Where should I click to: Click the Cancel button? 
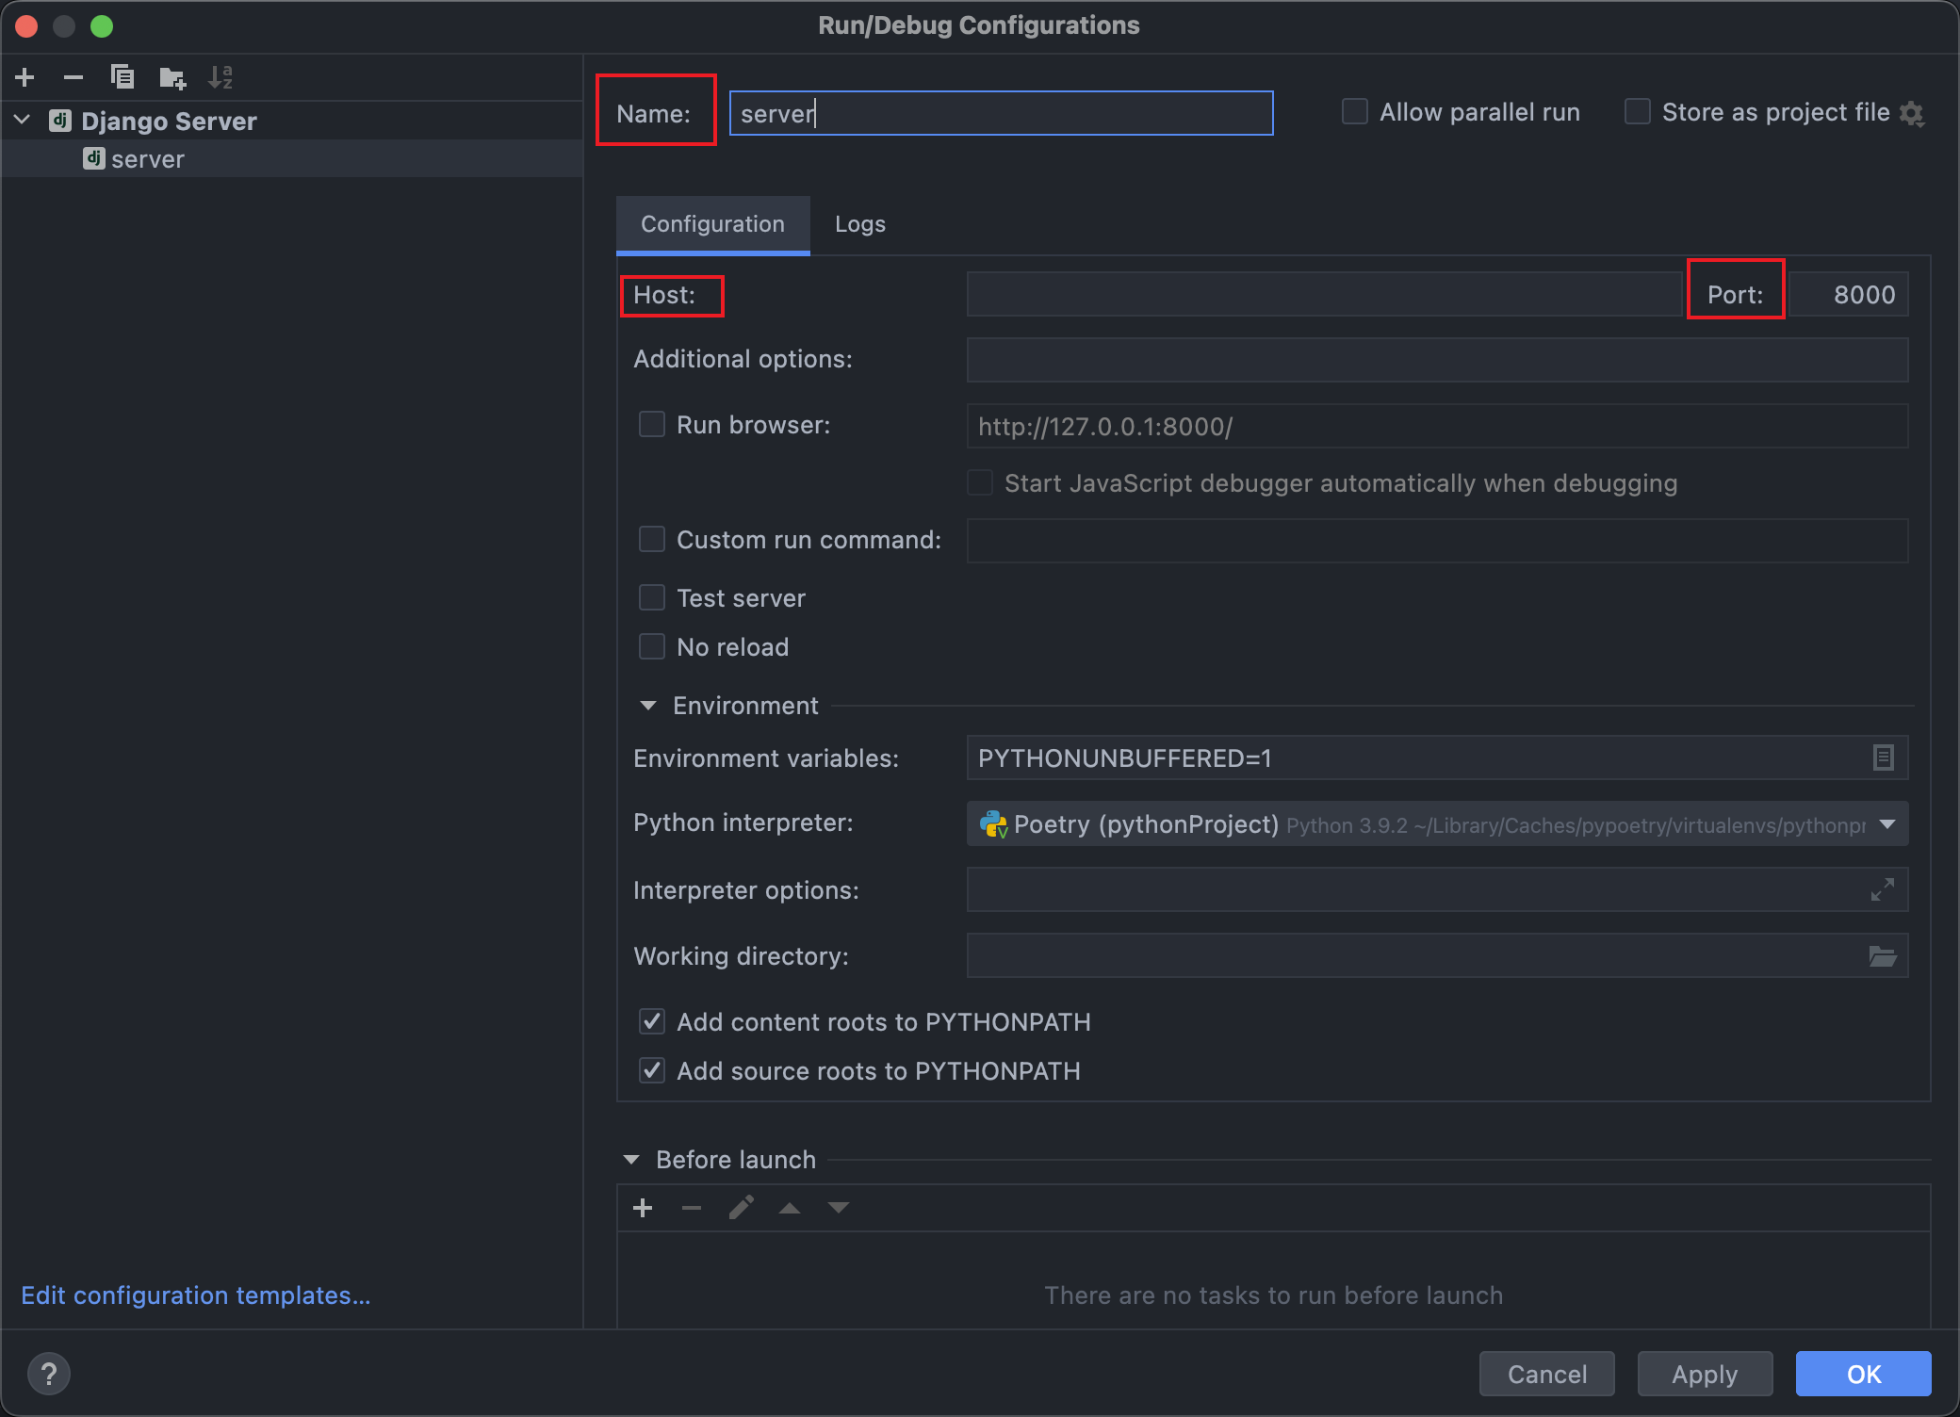click(1547, 1374)
